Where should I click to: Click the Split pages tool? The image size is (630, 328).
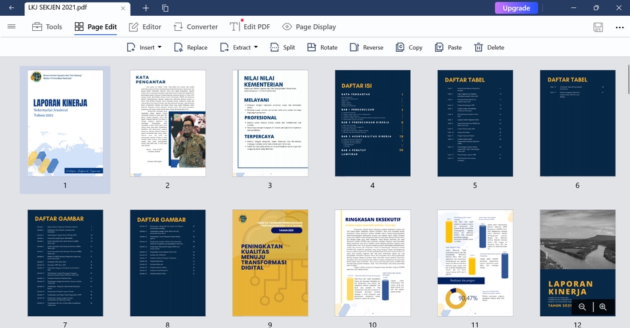(x=282, y=47)
